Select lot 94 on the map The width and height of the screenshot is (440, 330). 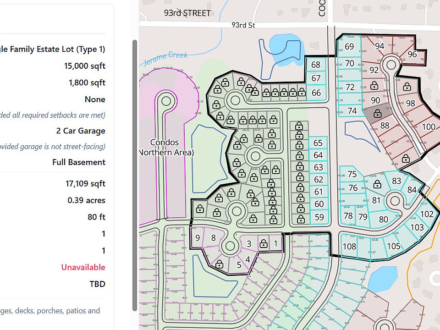coord(379,46)
